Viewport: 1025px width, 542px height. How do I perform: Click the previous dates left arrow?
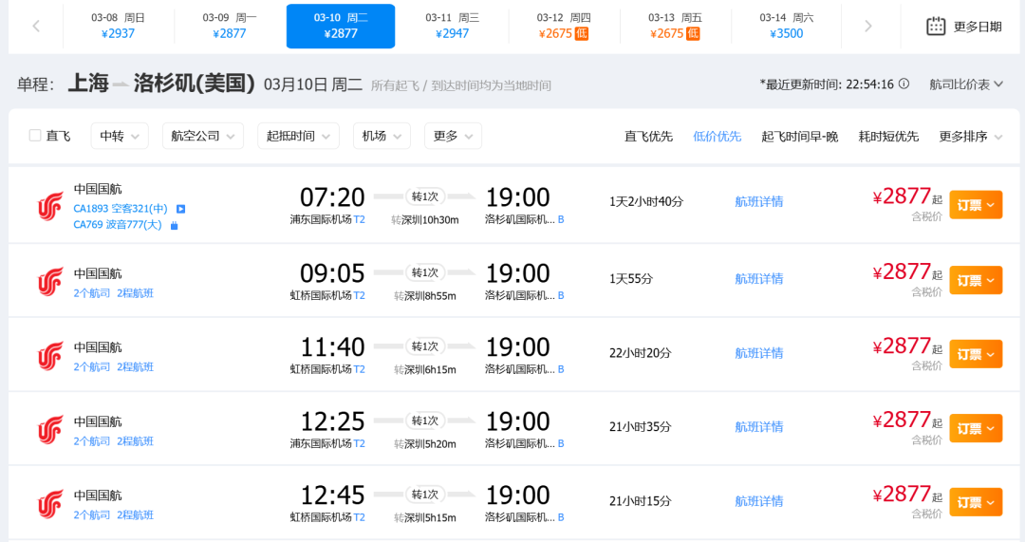36,27
